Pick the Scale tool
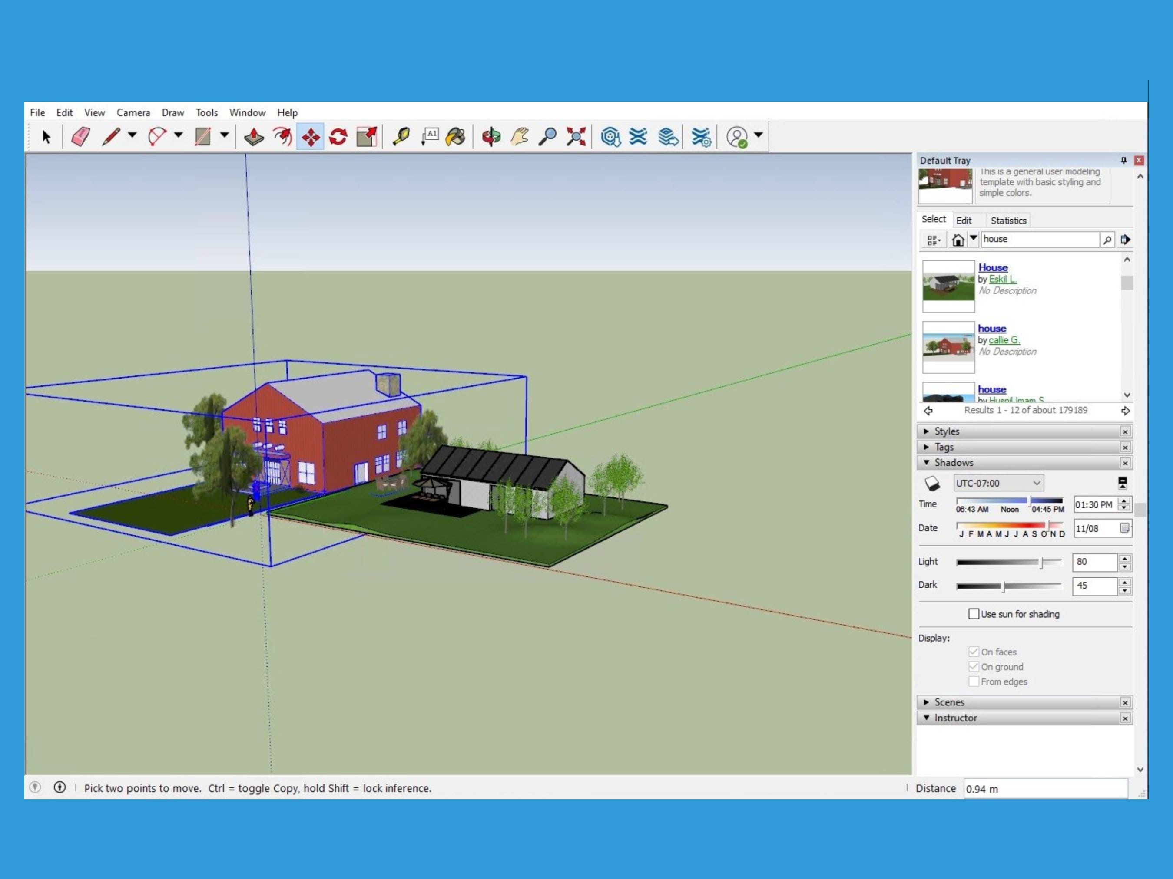Screen dimensions: 1173x879 pyautogui.click(x=366, y=137)
